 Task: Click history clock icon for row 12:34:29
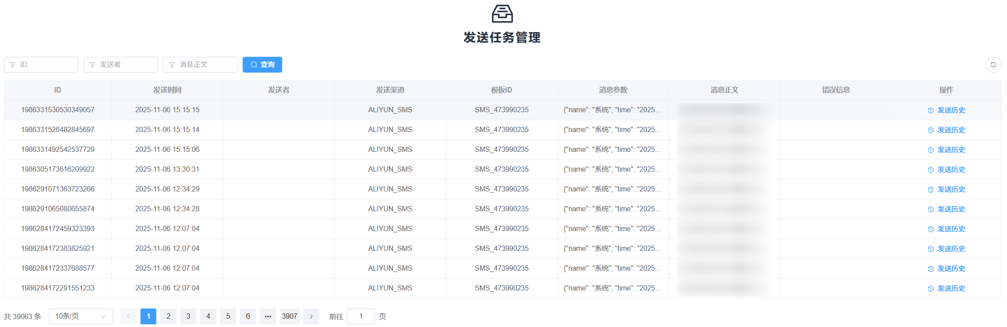(930, 190)
